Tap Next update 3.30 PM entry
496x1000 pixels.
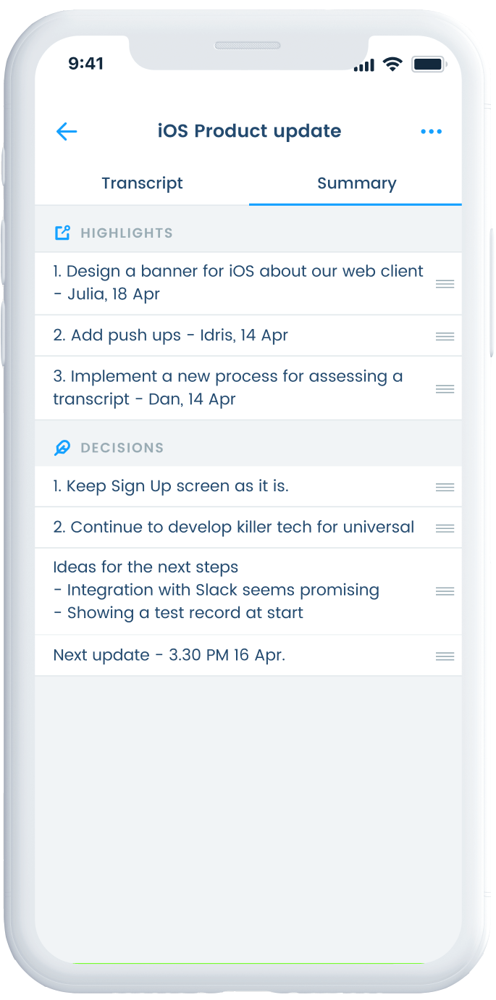(x=169, y=655)
